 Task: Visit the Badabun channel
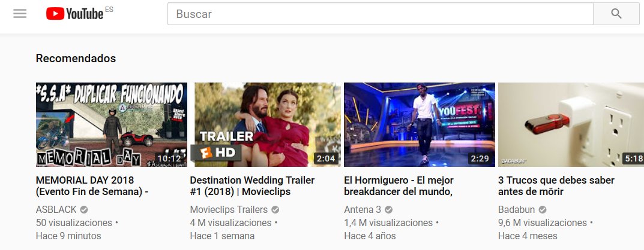tap(517, 209)
